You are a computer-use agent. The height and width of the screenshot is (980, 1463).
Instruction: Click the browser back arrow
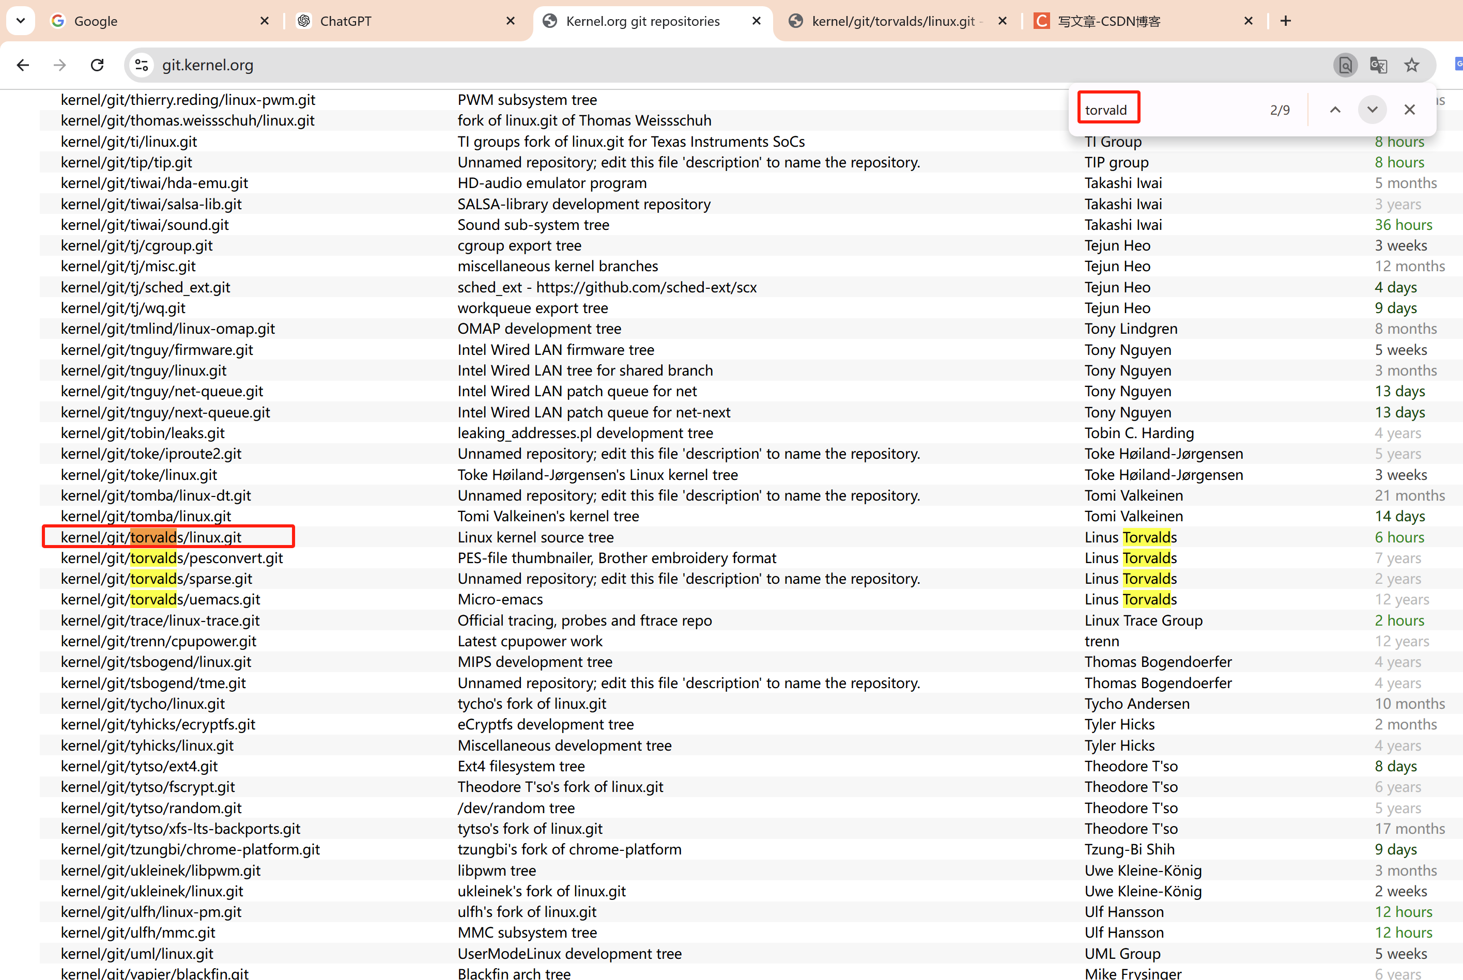pyautogui.click(x=23, y=65)
